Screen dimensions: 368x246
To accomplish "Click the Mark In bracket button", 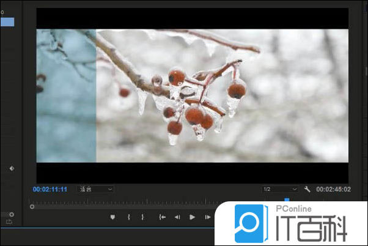I will coord(128,217).
